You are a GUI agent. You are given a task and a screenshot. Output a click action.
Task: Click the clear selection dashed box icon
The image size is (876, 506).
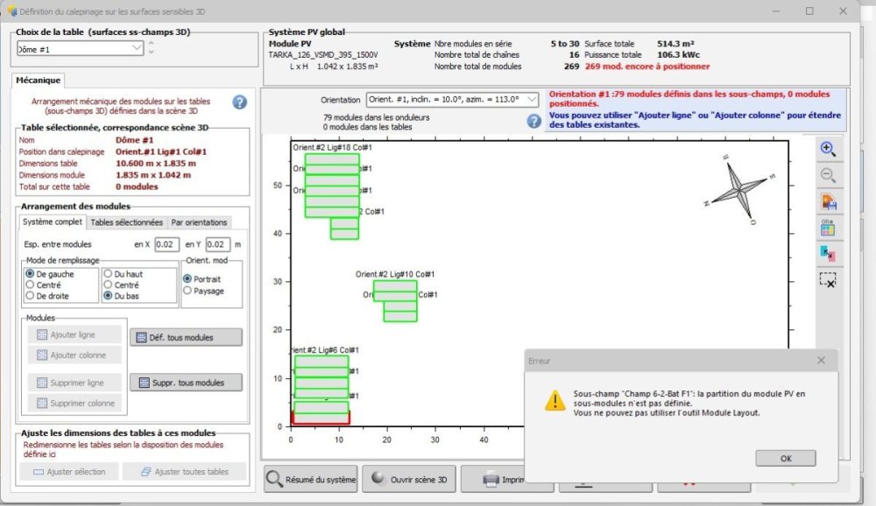tap(828, 280)
